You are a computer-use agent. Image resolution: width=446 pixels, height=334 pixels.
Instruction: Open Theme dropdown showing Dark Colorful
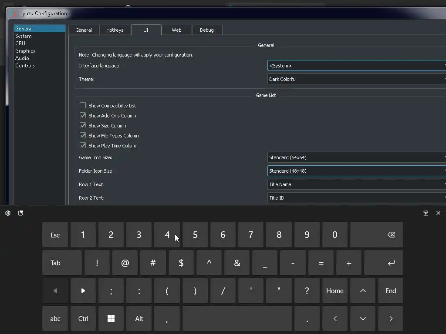(357, 79)
